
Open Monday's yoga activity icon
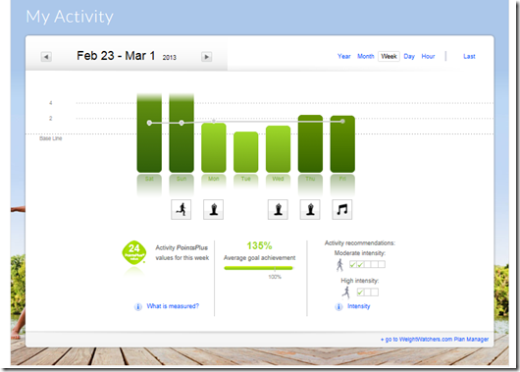(213, 209)
